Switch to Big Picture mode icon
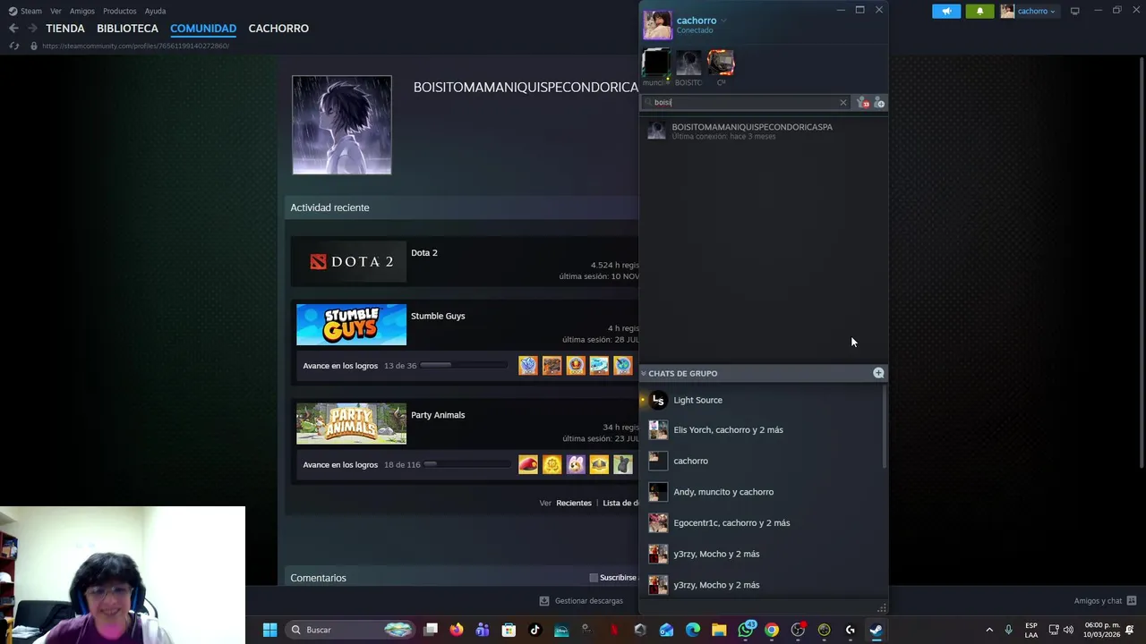The image size is (1146, 644). coord(1074,11)
